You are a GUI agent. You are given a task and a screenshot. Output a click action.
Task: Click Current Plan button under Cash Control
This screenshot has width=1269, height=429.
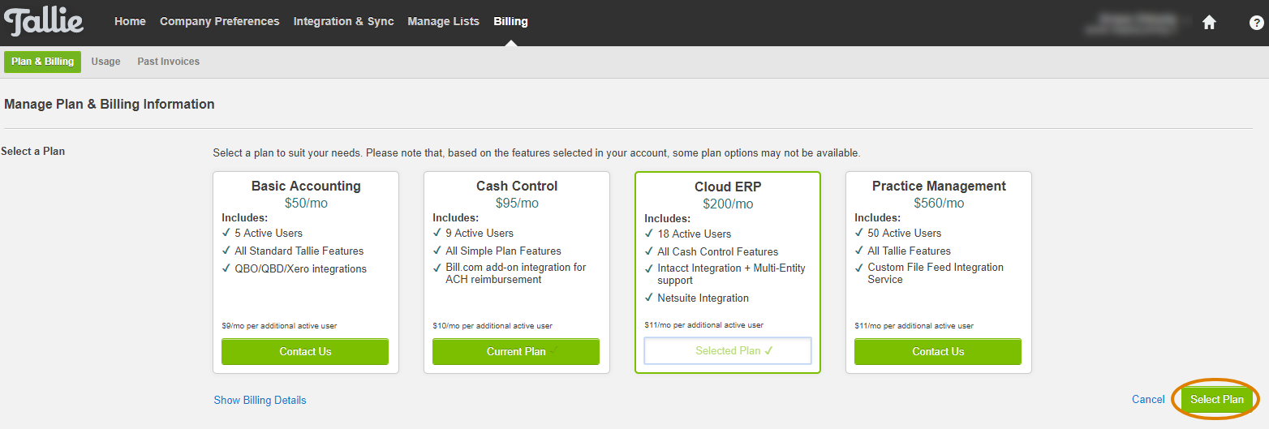click(x=516, y=352)
